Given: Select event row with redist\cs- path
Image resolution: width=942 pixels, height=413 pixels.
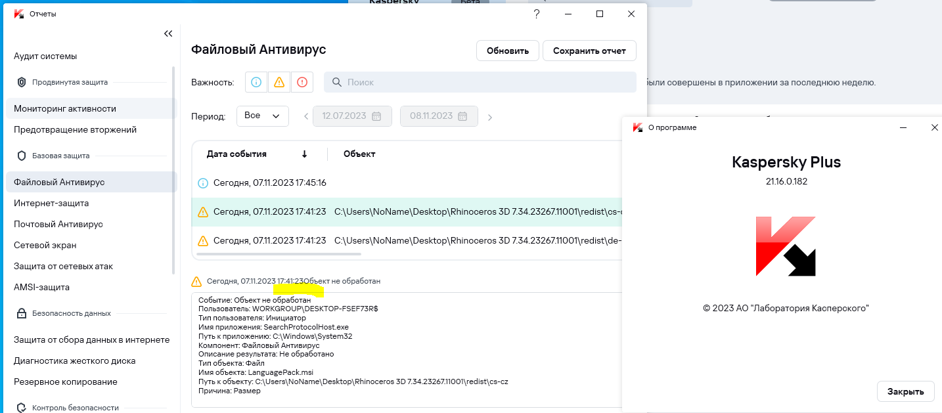Looking at the screenshot, I should click(x=407, y=212).
